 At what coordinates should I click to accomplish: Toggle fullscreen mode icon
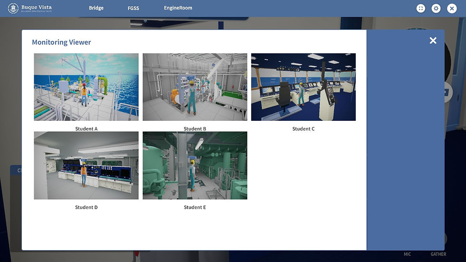pyautogui.click(x=420, y=8)
